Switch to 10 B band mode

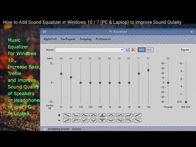coord(142,50)
